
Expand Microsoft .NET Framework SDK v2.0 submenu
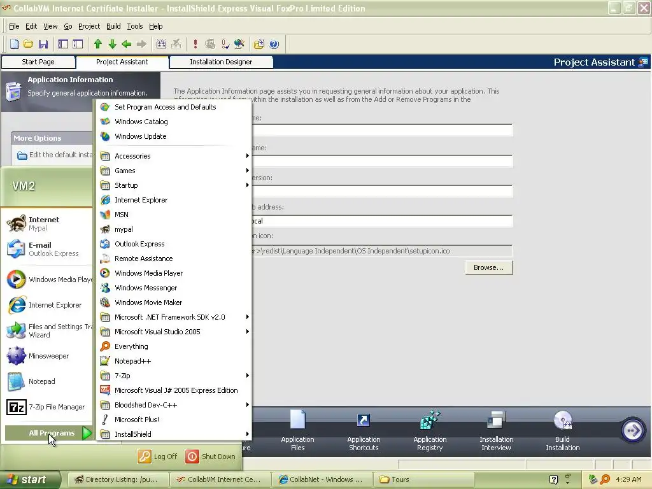[x=174, y=317]
